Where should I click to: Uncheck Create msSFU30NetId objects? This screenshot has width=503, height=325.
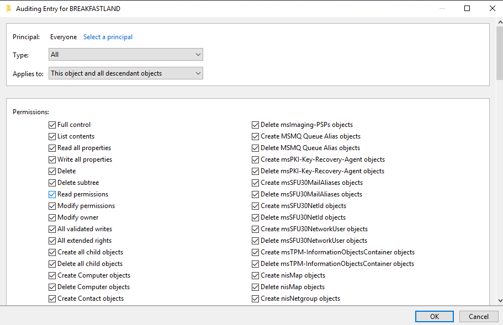tap(256, 206)
